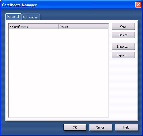The width and height of the screenshot is (143, 136).
Task: Click the empty area under the Issuer column
Action: pyautogui.click(x=84, y=73)
